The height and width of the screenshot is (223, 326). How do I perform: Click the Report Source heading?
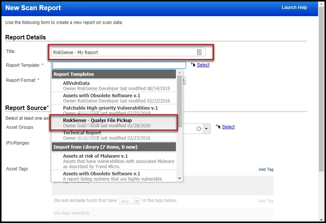(x=27, y=108)
